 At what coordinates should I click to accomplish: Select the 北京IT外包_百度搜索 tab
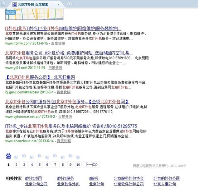click(36, 4)
